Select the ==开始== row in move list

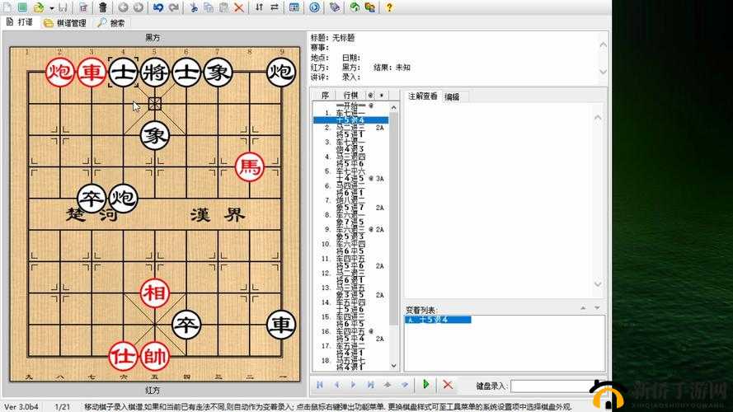(350, 105)
